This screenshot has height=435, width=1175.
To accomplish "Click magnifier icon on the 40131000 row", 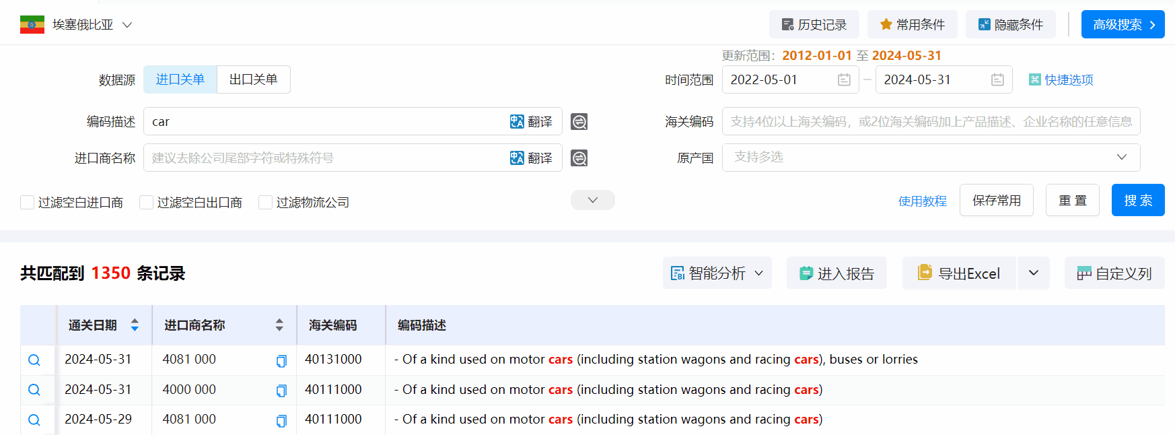I will pyautogui.click(x=34, y=360).
